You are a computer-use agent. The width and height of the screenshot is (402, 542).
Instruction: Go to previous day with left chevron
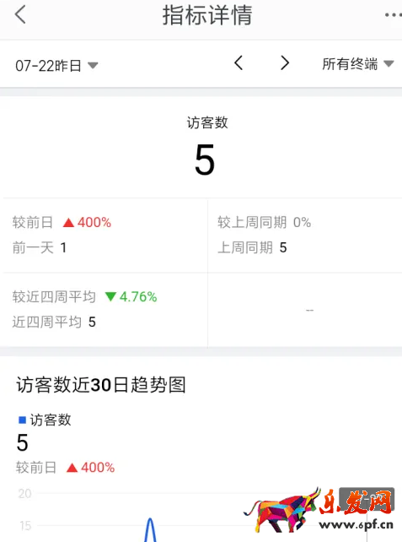coord(239,63)
